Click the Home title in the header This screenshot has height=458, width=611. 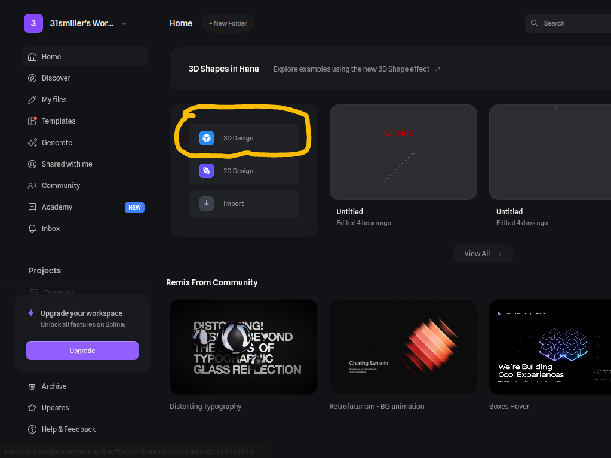pyautogui.click(x=181, y=23)
